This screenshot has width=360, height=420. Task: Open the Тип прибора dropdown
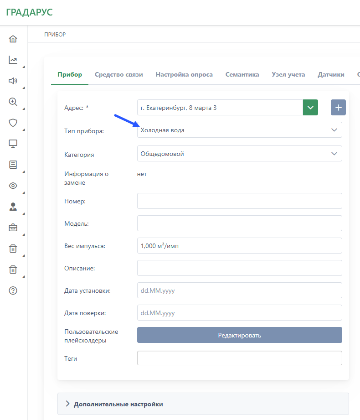[x=239, y=130]
